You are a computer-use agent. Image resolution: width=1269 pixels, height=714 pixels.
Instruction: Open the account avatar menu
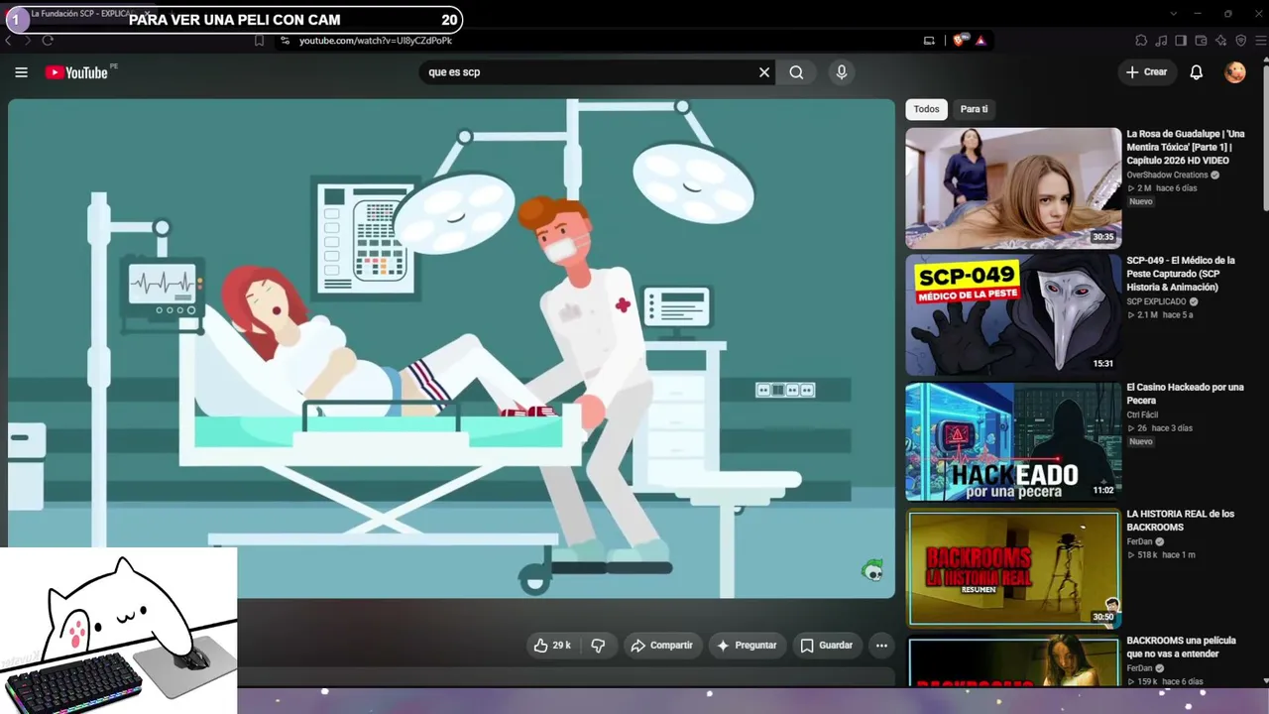tap(1234, 72)
